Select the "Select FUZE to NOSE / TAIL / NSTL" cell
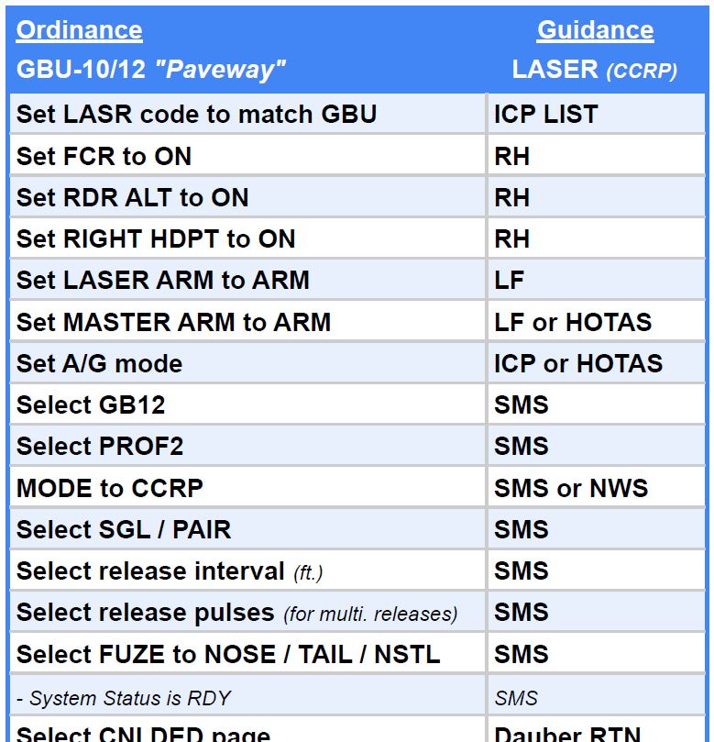 coord(228,654)
